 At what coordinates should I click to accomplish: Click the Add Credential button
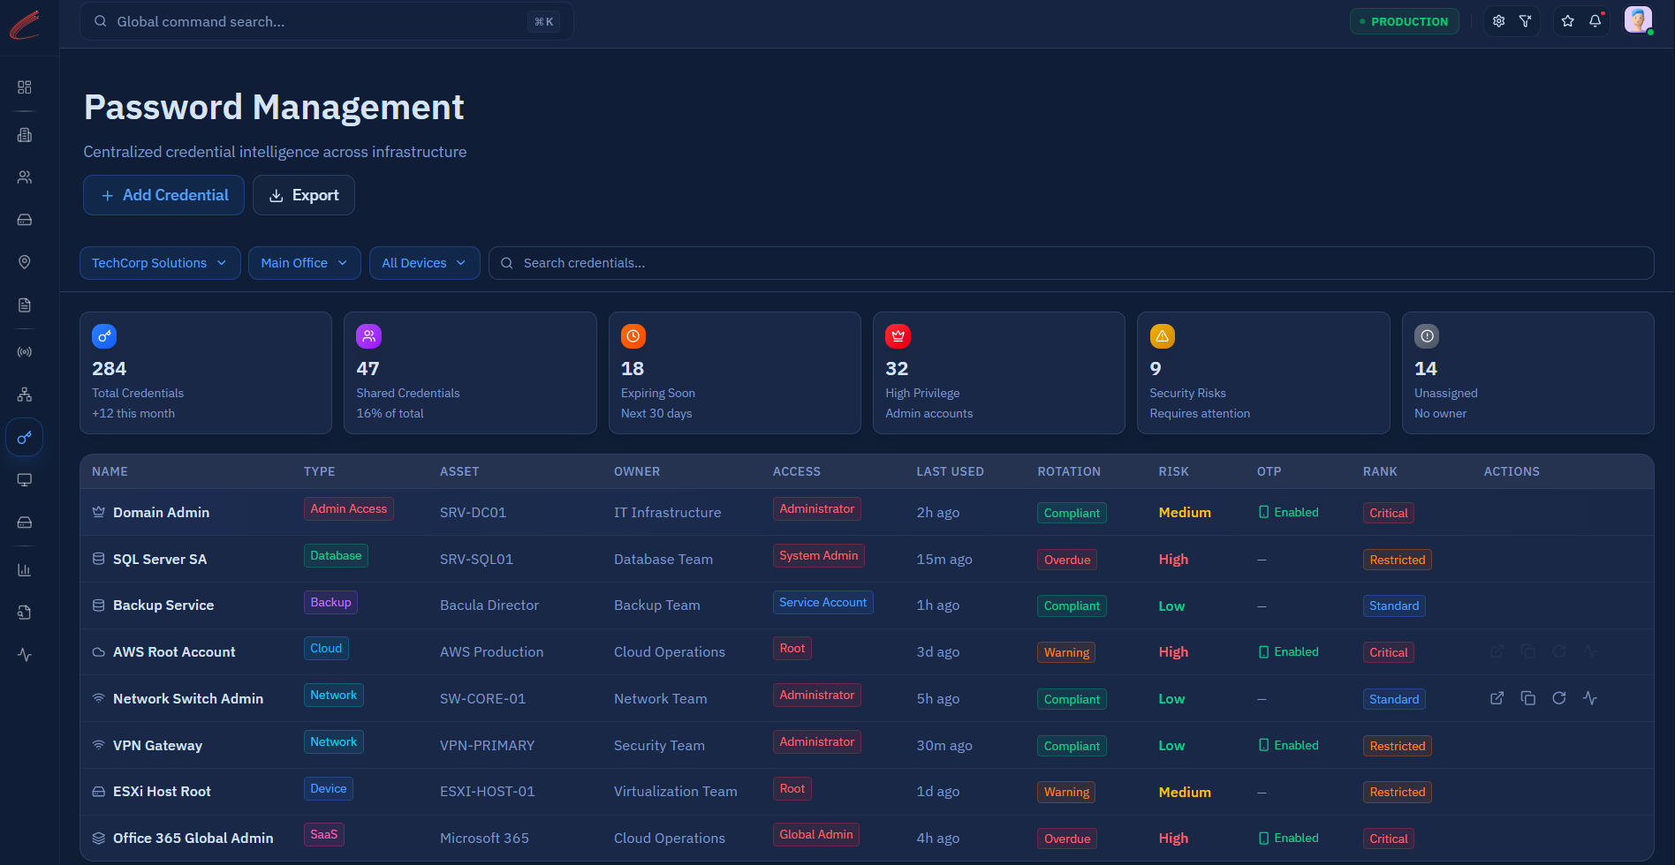click(x=163, y=195)
